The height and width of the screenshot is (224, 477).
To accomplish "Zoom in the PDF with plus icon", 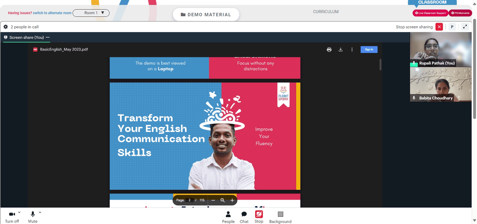I will (232, 200).
